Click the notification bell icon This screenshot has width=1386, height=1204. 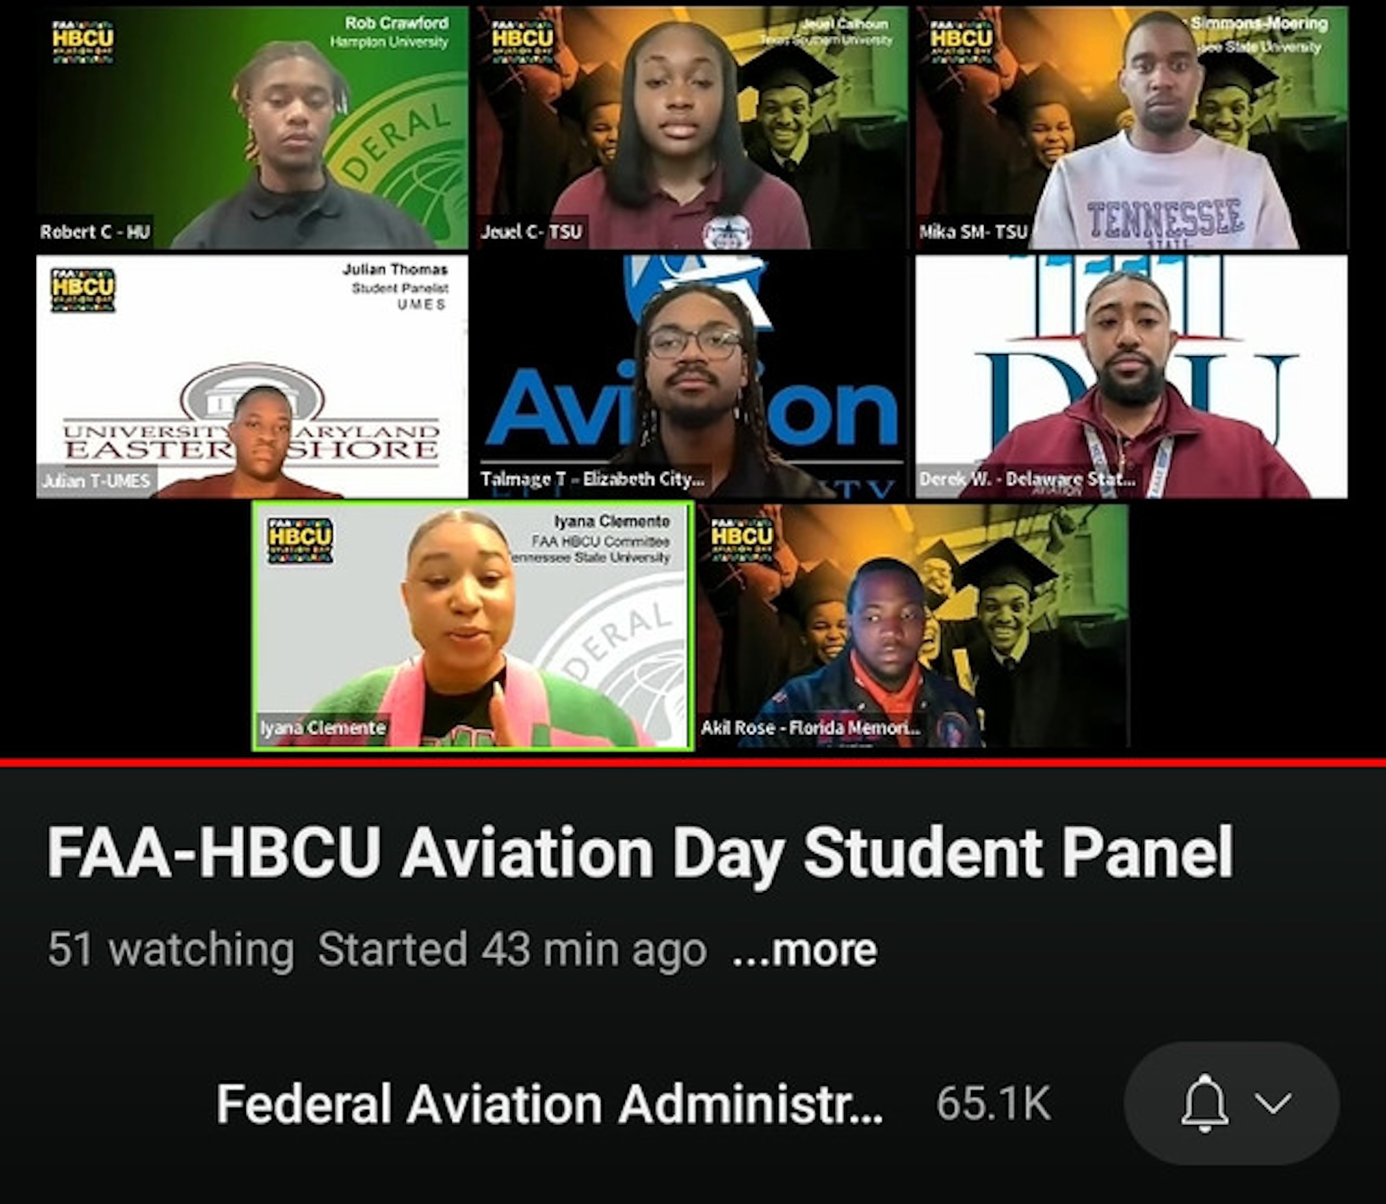[1204, 1103]
